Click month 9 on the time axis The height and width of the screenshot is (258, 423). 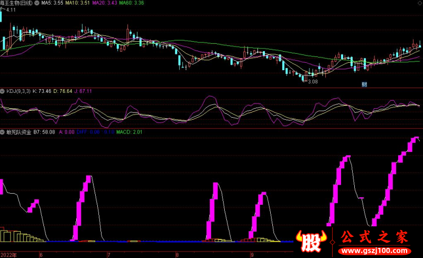(252, 255)
